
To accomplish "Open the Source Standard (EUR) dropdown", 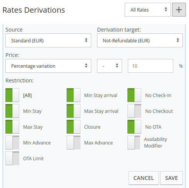I will coord(48,40).
